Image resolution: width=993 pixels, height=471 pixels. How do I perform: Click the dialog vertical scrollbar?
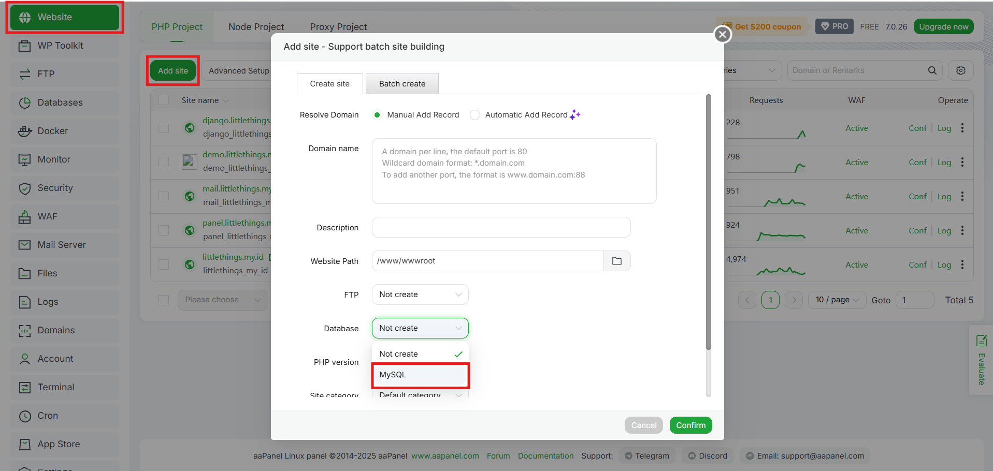708,222
